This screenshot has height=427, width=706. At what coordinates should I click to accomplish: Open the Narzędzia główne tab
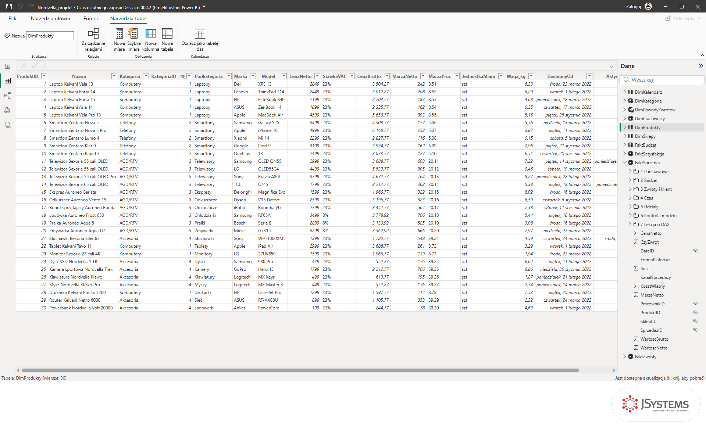(x=51, y=18)
